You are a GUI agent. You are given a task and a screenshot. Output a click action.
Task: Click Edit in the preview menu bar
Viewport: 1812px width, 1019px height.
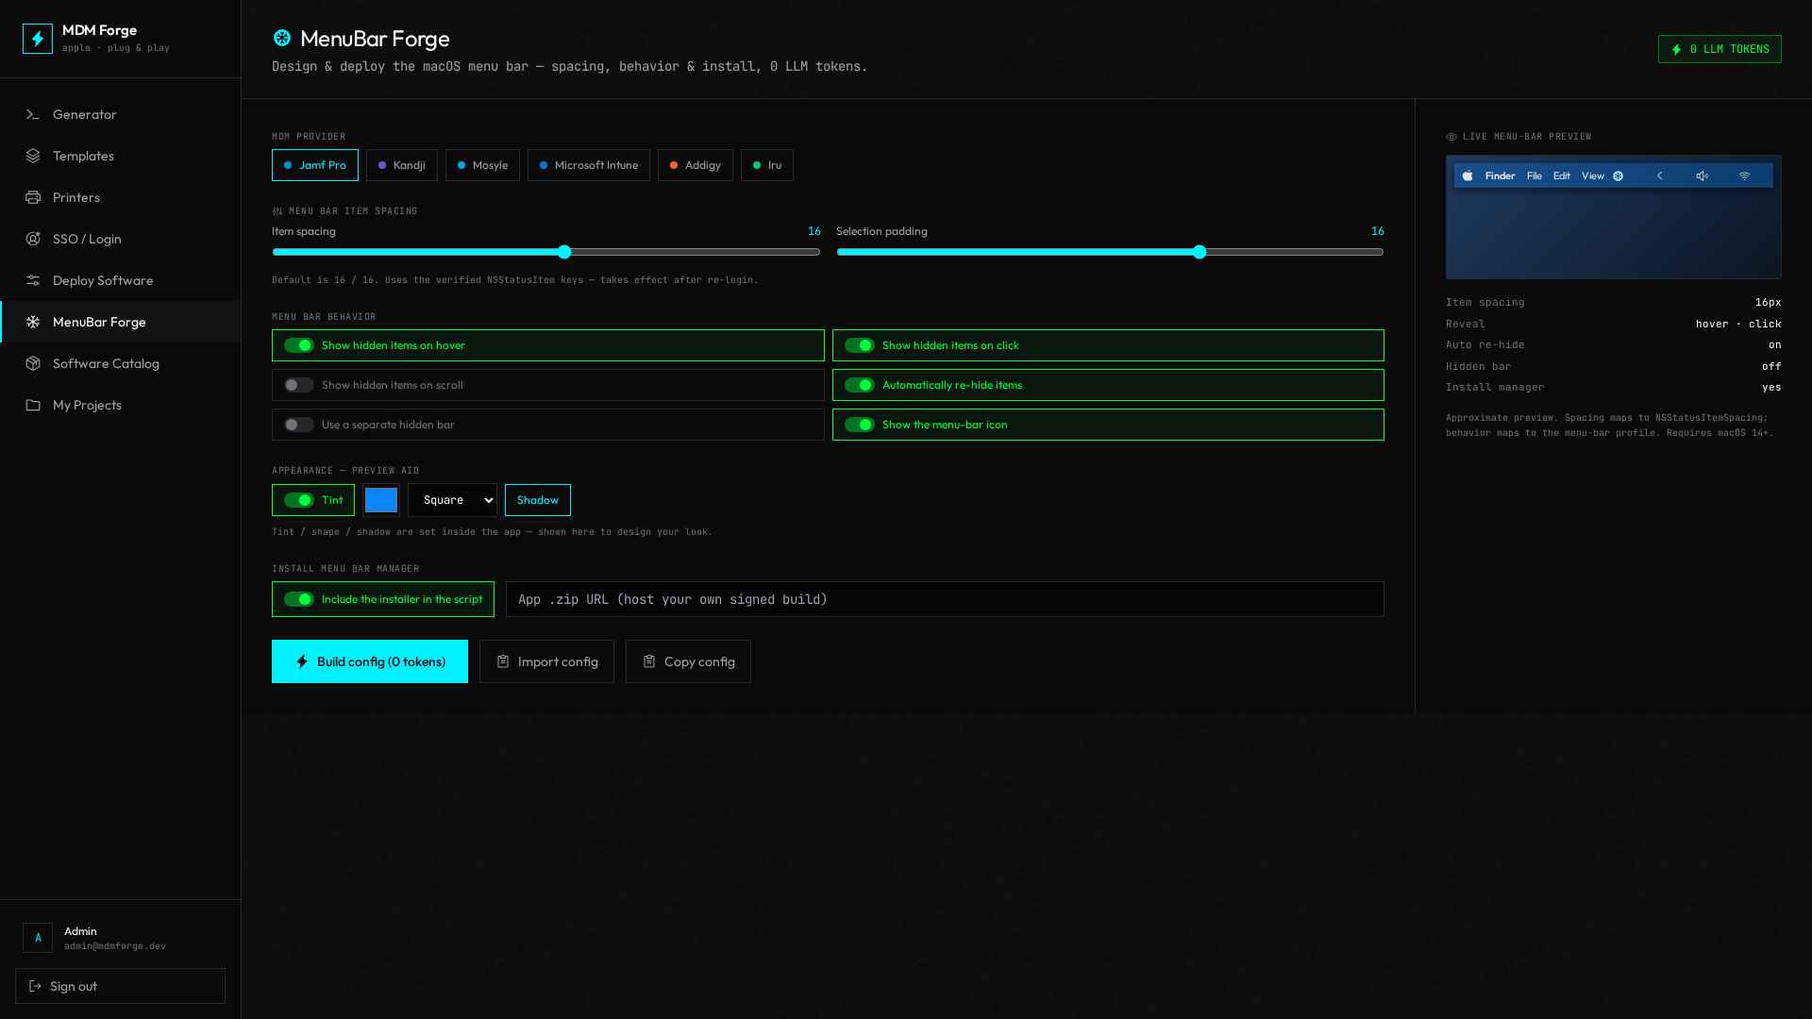pyautogui.click(x=1562, y=175)
